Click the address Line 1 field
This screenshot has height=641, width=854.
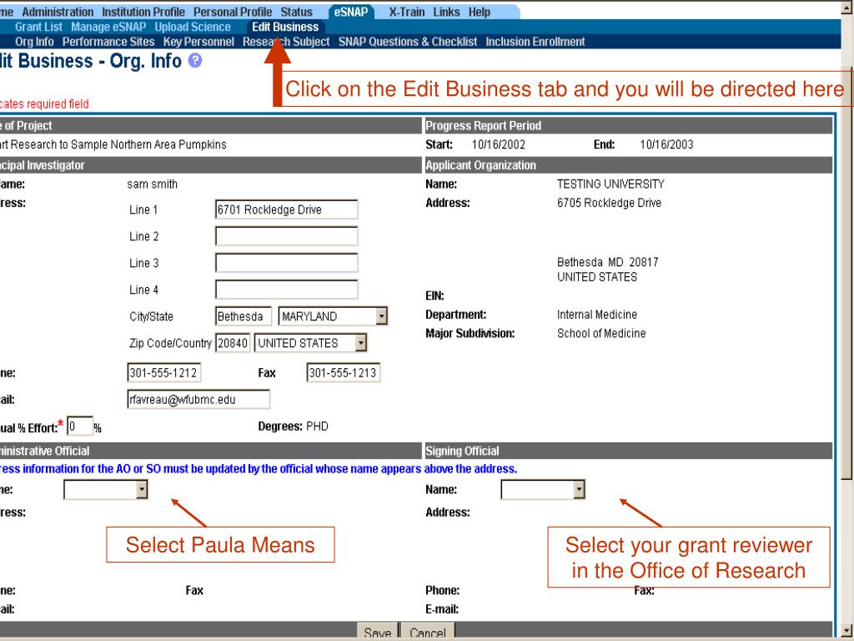click(287, 209)
